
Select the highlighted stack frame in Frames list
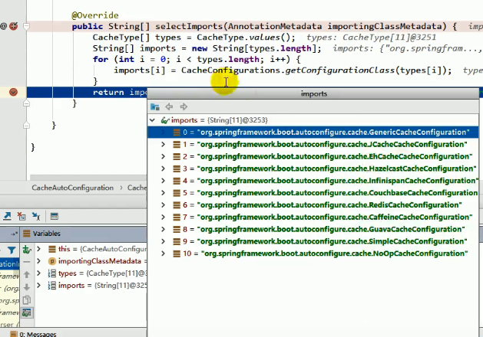(x=9, y=264)
